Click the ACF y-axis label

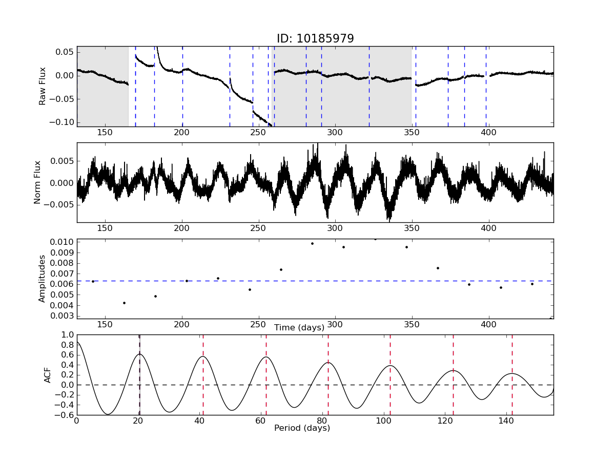pyautogui.click(x=48, y=374)
